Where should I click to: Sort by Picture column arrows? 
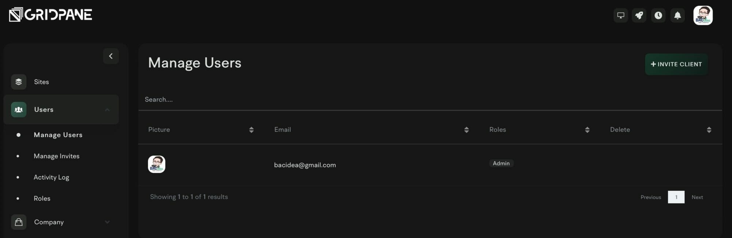point(251,130)
